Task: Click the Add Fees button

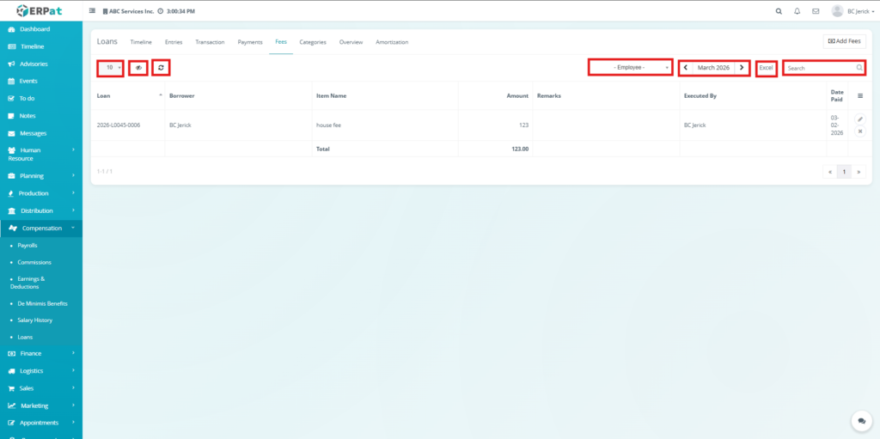Action: tap(844, 41)
